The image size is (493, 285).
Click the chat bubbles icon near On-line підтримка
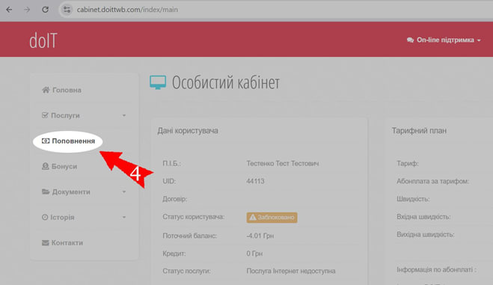tap(410, 40)
